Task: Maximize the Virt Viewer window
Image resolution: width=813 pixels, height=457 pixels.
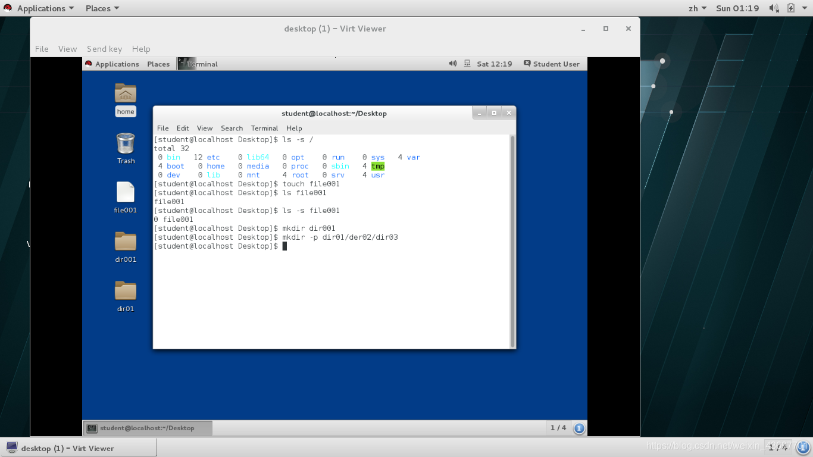Action: tap(606, 28)
